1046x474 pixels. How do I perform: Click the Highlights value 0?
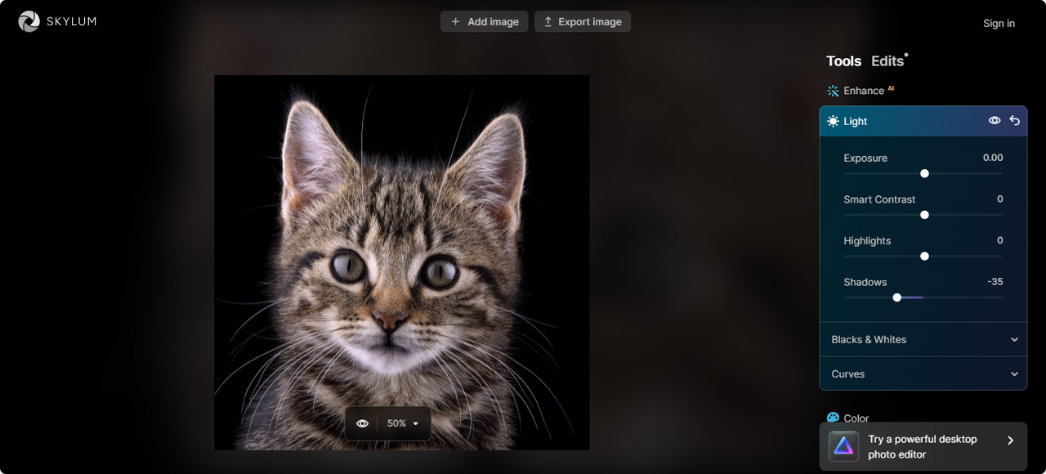[x=1000, y=240]
